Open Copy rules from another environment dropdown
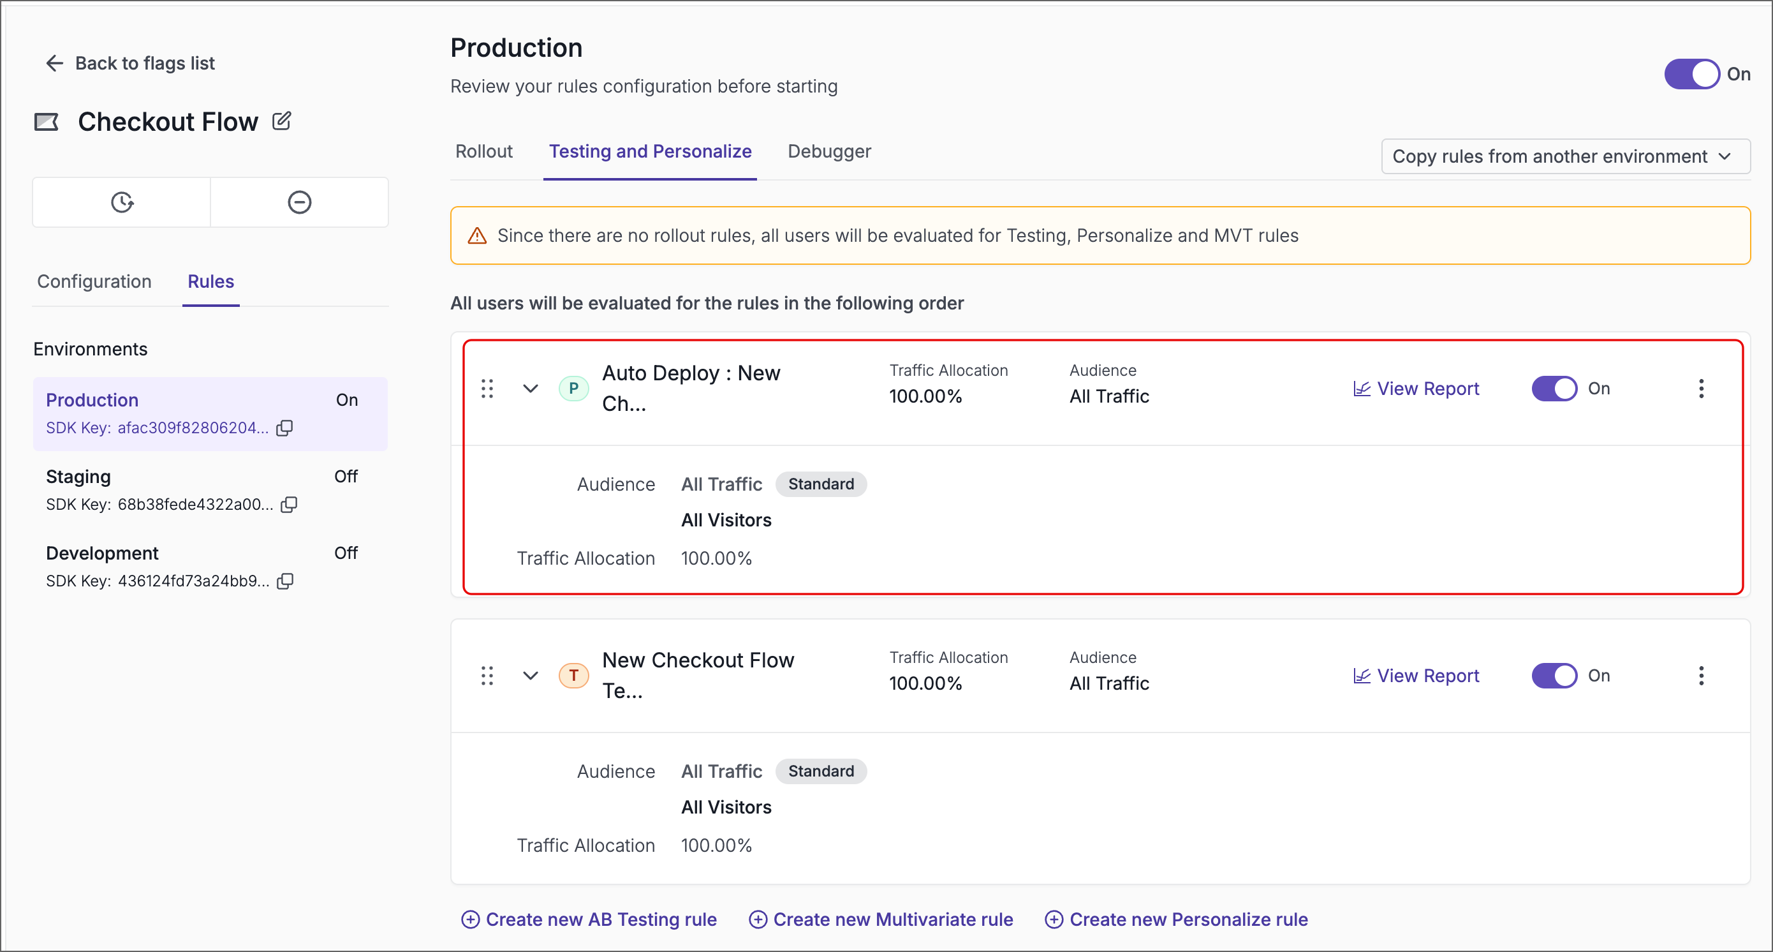Viewport: 1773px width, 952px height. point(1565,156)
